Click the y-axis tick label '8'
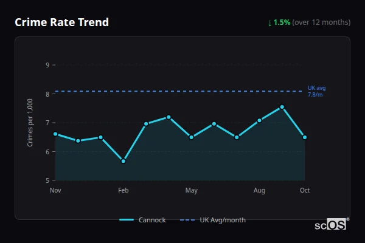 tap(47, 94)
